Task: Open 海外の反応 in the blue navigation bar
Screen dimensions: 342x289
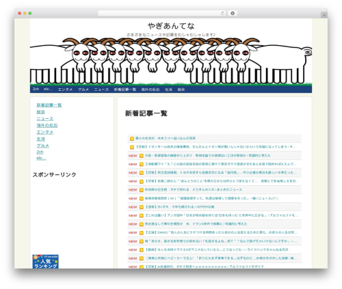Action: click(x=150, y=90)
